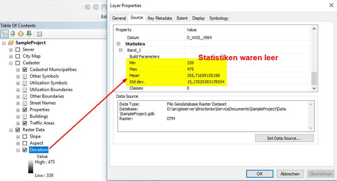Collapse the SampleProject data frame
This screenshot has width=337, height=181.
pos(4,43)
